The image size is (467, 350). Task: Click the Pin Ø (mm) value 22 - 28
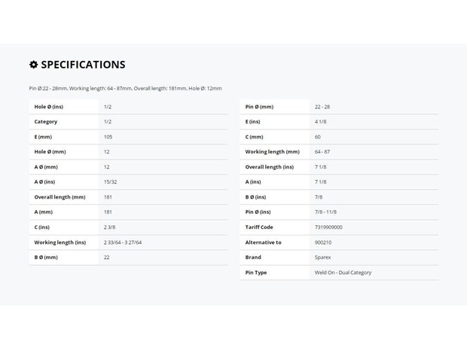(x=322, y=107)
